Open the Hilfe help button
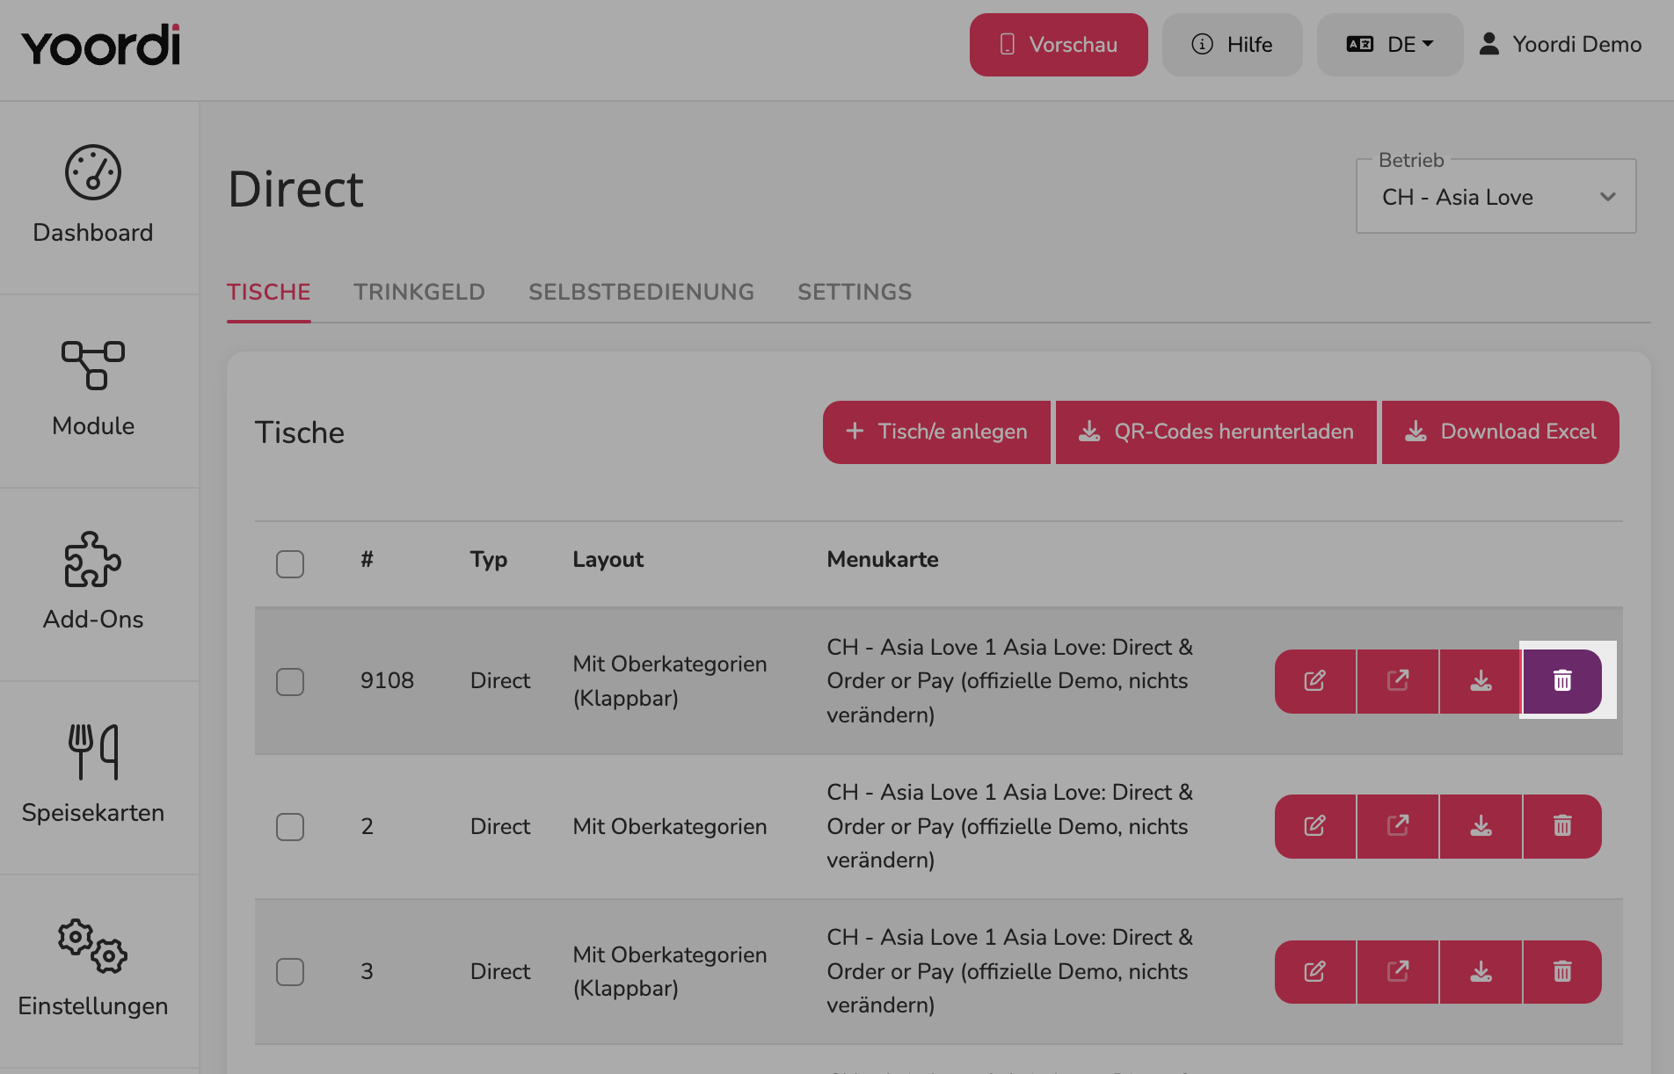Viewport: 1674px width, 1074px height. click(1233, 45)
